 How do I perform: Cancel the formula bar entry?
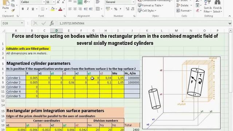[x=35, y=23]
